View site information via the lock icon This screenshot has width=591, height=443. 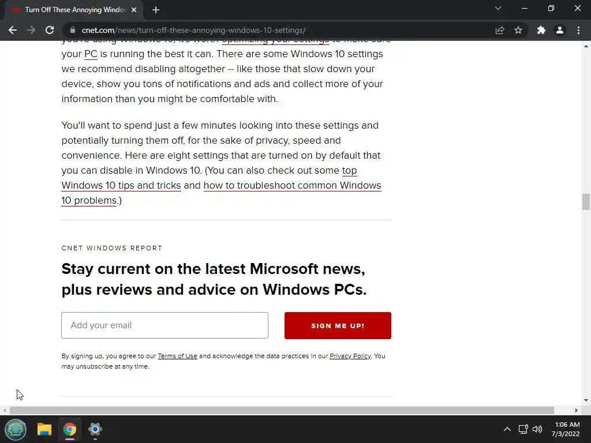pos(73,30)
